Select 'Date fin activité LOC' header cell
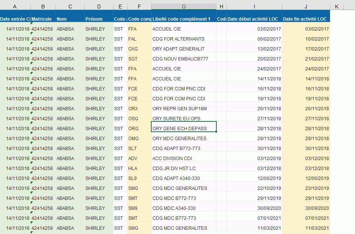355x234 pixels. pyautogui.click(x=306, y=19)
